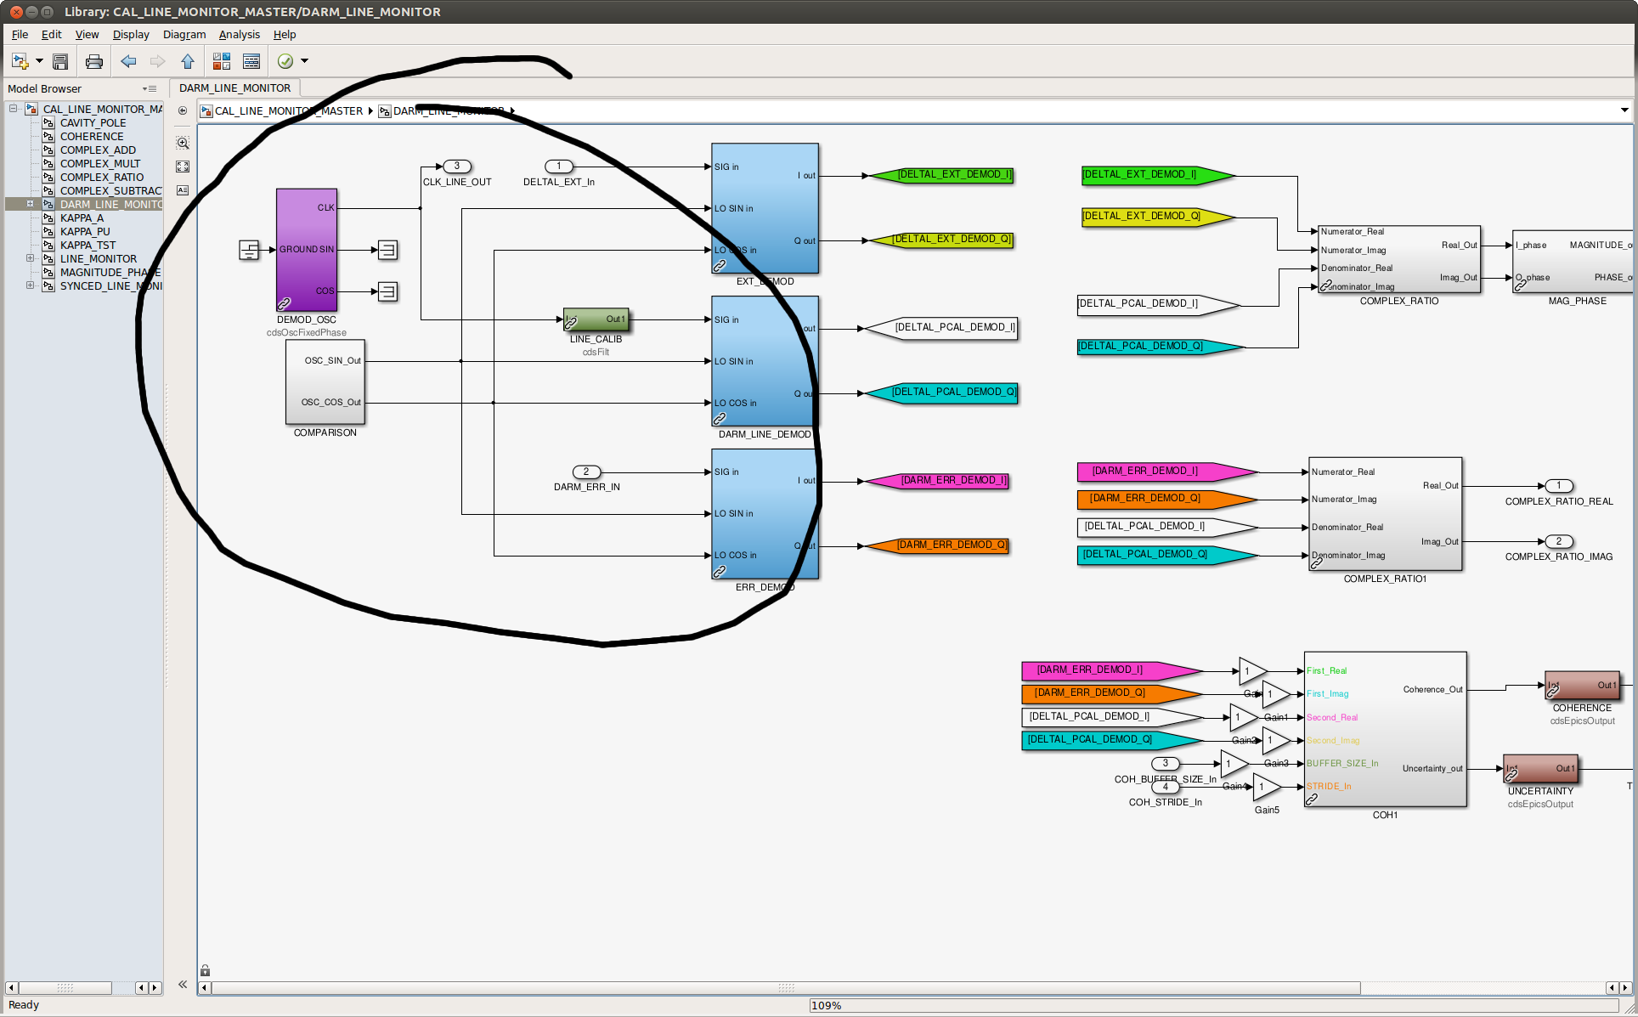This screenshot has width=1638, height=1017.
Task: Select the DEMOD_OSC purple block
Action: [307, 250]
